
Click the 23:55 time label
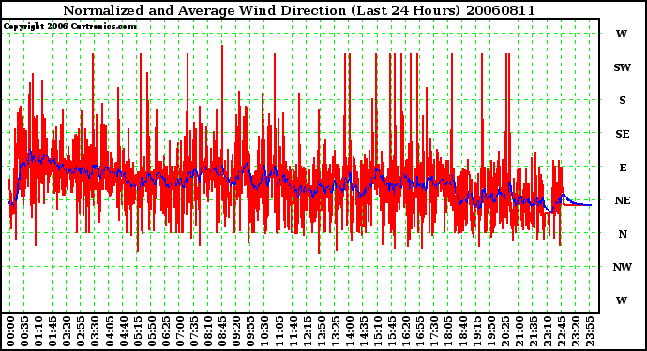[589, 331]
